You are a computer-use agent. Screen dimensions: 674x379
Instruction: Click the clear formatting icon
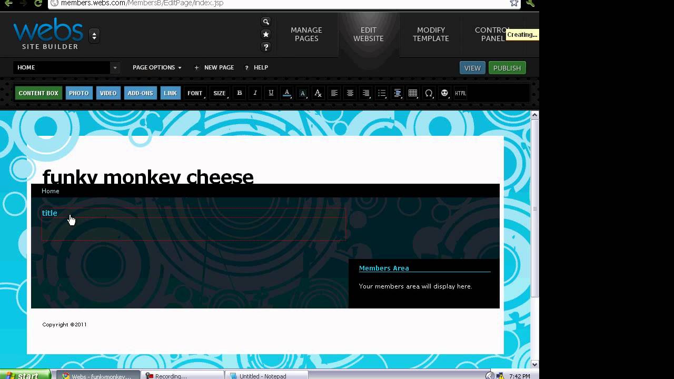(x=318, y=93)
